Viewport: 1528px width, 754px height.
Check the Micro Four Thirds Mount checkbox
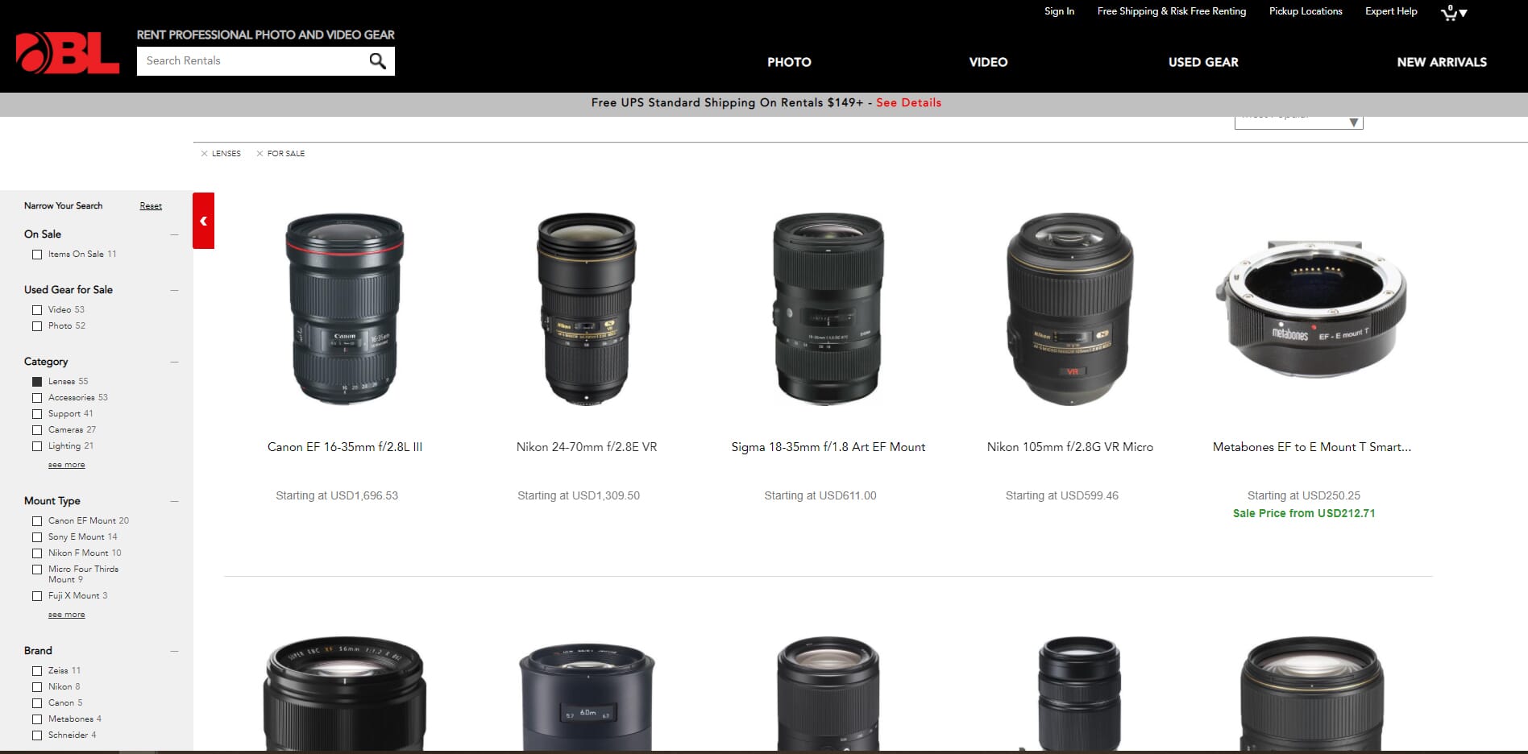(x=37, y=570)
